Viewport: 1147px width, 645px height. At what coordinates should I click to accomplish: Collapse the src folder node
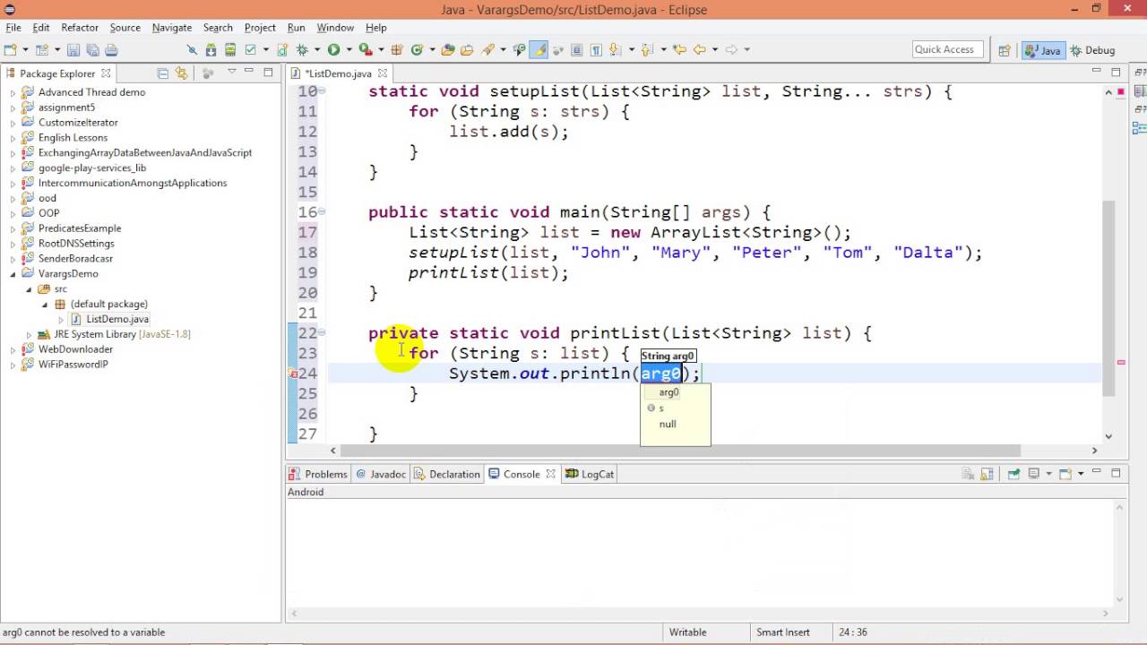pyautogui.click(x=29, y=289)
